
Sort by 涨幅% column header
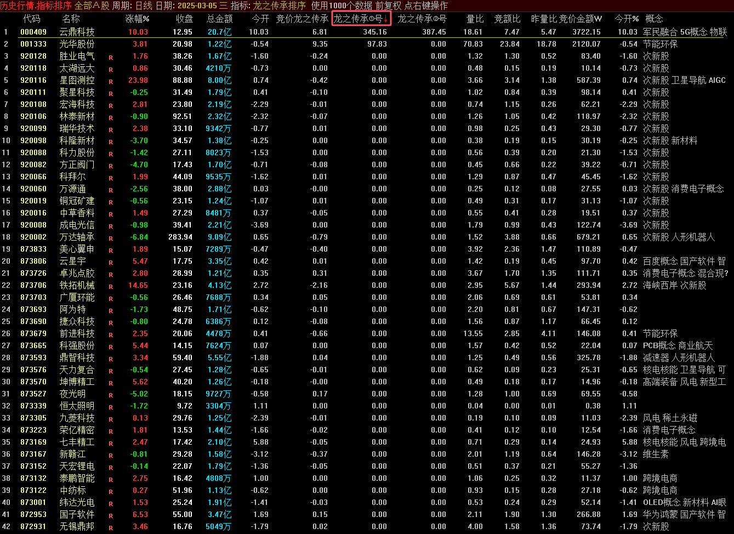tap(138, 19)
